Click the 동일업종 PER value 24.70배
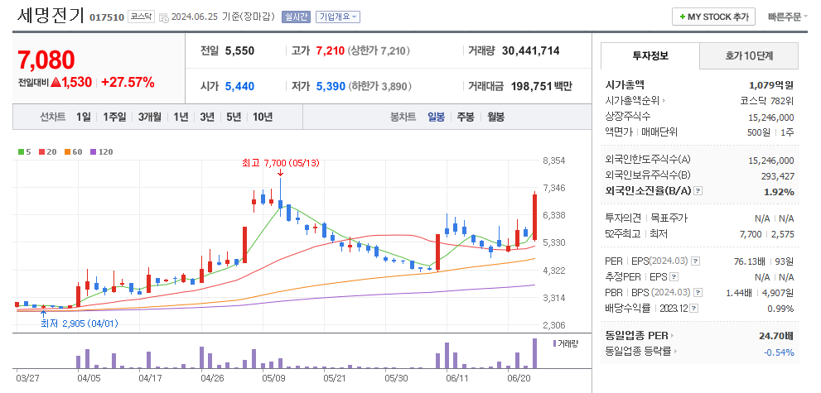The width and height of the screenshot is (821, 393). pyautogui.click(x=776, y=336)
